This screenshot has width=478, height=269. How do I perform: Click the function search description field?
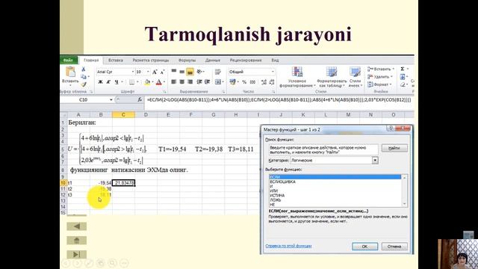click(323, 149)
